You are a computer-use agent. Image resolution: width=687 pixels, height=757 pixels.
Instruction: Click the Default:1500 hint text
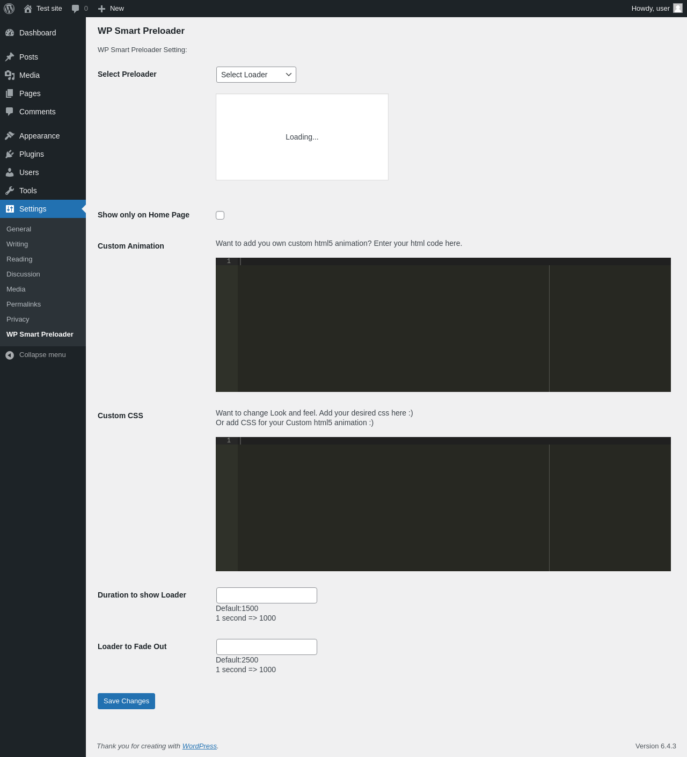pos(237,608)
